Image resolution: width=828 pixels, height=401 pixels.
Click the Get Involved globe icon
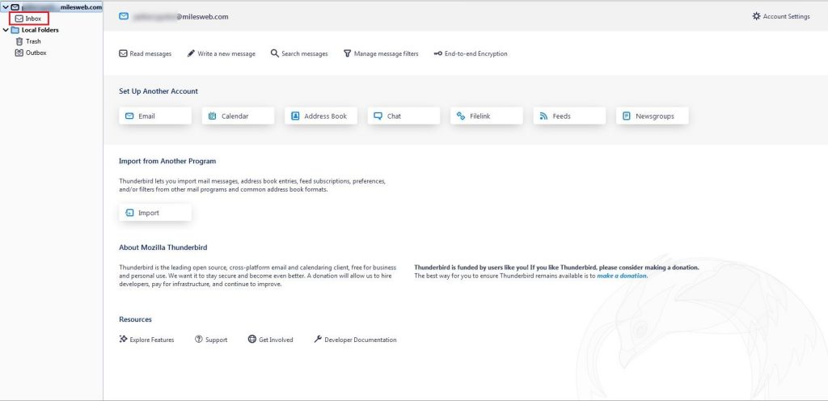252,340
